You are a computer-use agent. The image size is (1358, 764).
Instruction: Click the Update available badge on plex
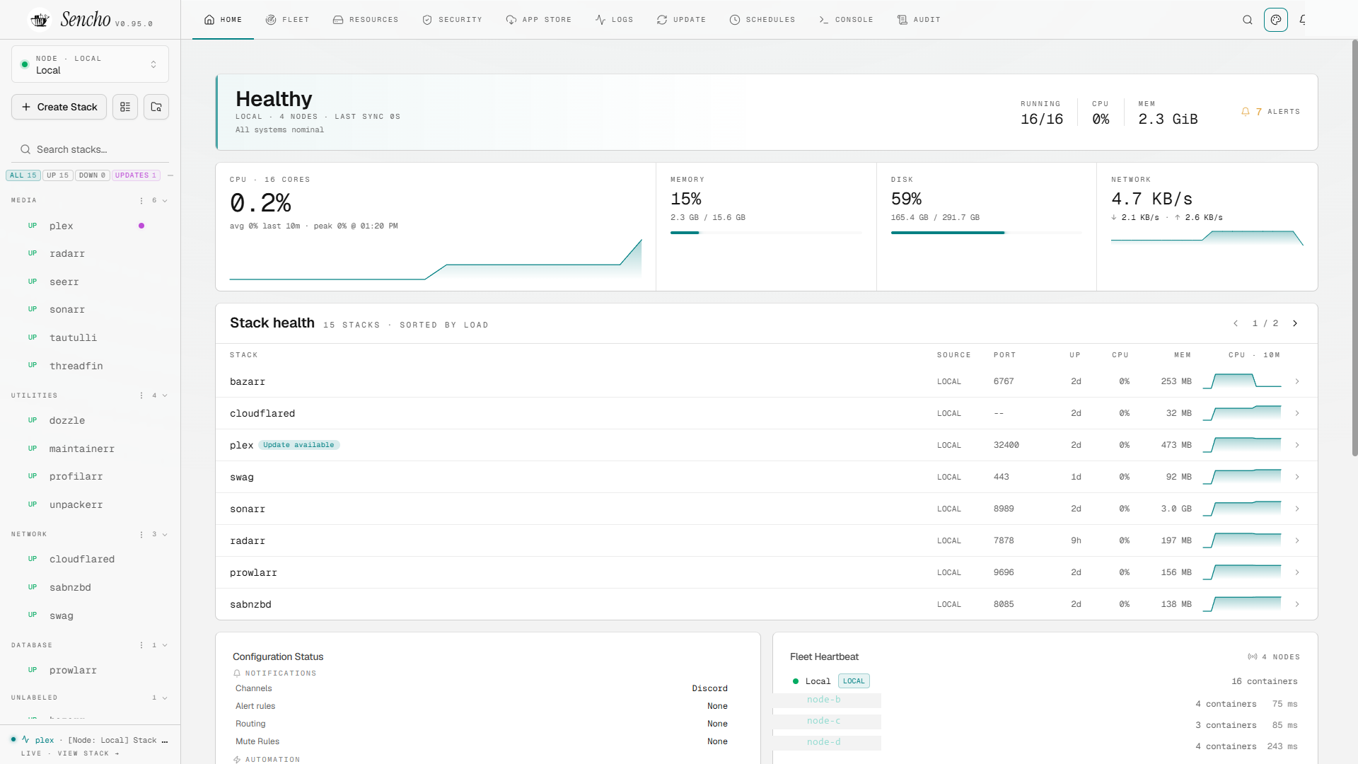[298, 445]
